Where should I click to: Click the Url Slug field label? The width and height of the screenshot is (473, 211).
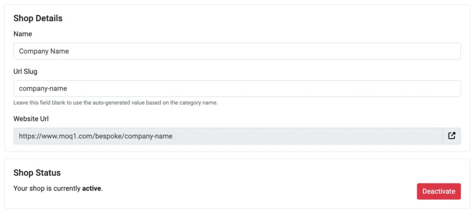click(x=25, y=71)
